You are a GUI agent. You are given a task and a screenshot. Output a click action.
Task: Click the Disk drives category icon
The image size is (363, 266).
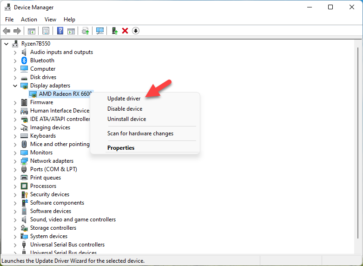[24, 78]
